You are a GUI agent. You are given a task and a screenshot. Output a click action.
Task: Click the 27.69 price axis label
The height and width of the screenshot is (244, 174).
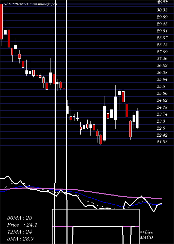coord(162,52)
